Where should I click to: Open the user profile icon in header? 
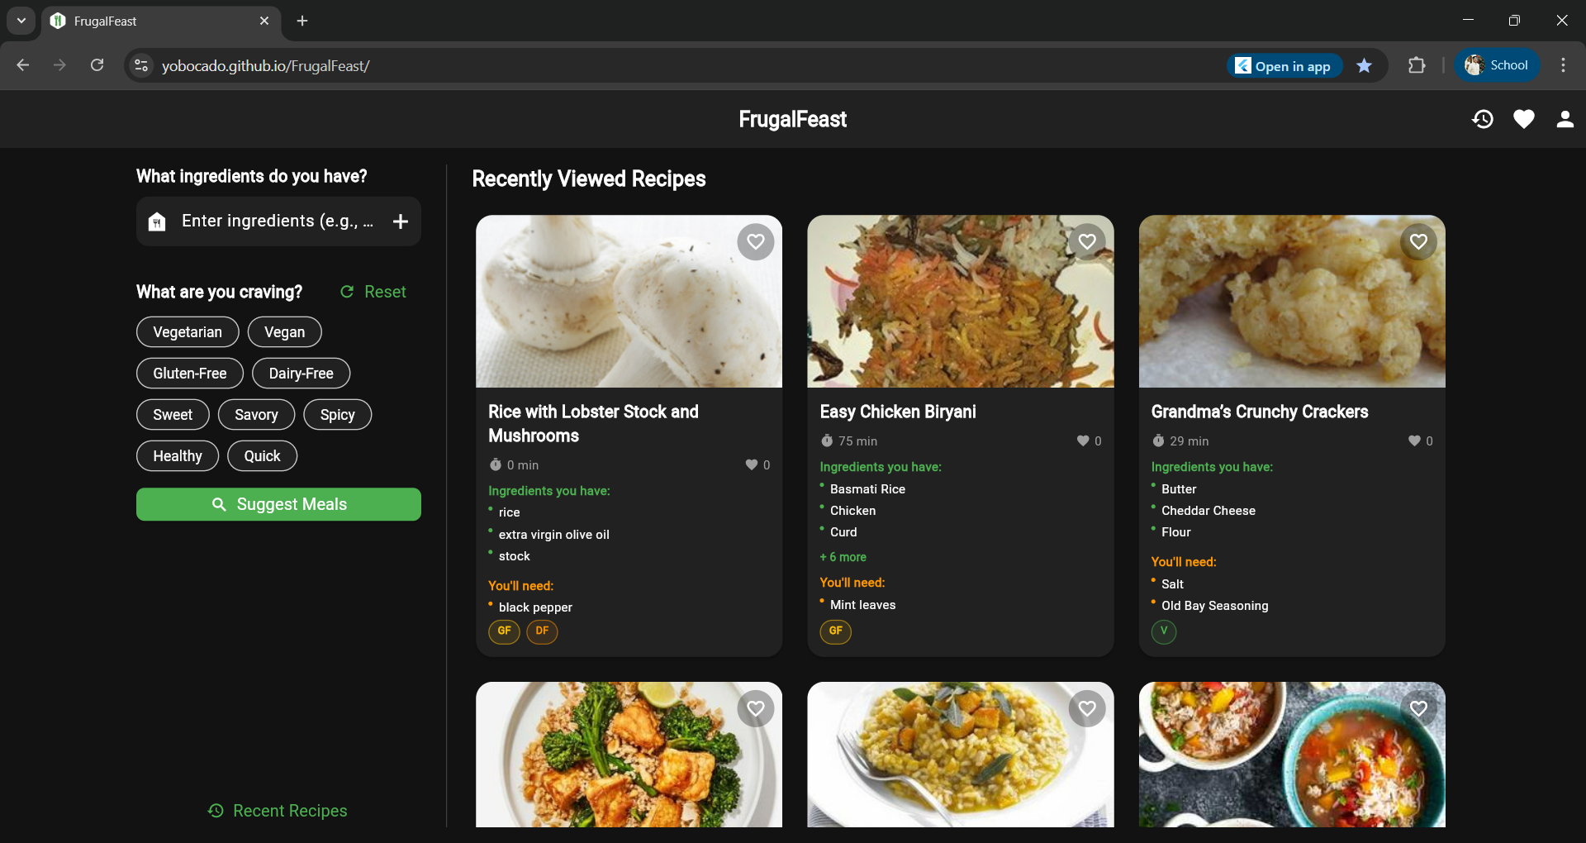(1565, 119)
